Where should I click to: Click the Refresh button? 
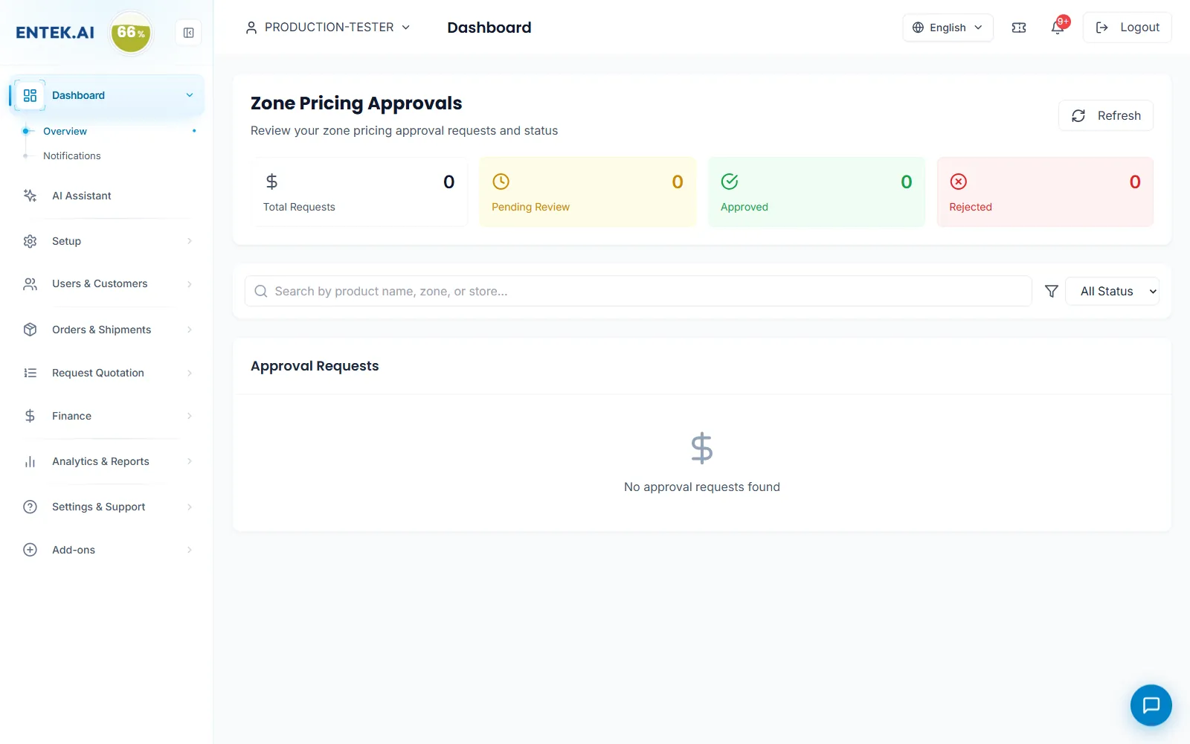tap(1105, 115)
